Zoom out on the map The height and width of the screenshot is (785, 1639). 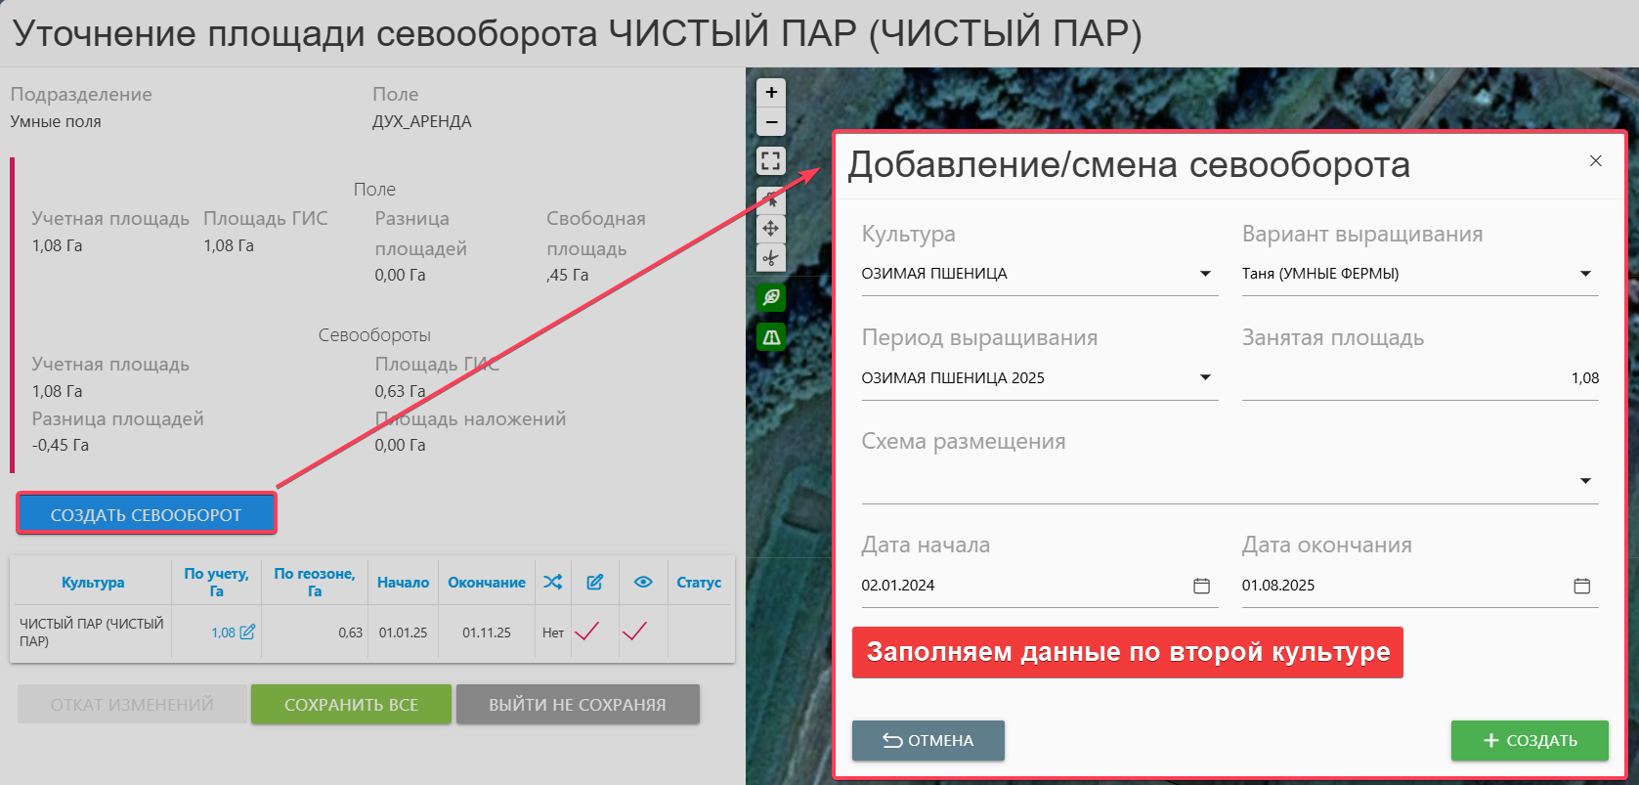[771, 123]
